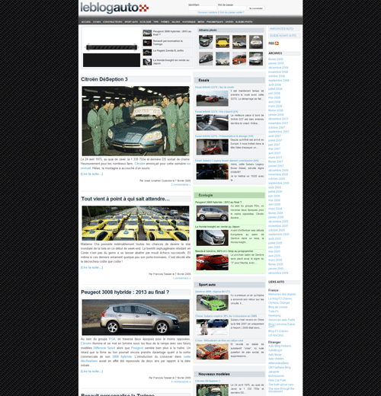The width and height of the screenshot is (381, 396).
Task: Open red Mazda thumbnail in Ecologie section
Action: point(213,263)
